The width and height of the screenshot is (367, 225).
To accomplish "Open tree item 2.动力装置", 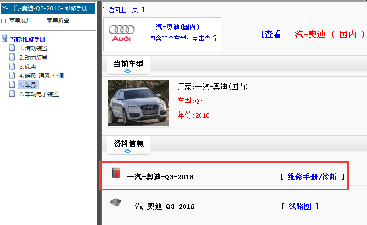I will (34, 58).
